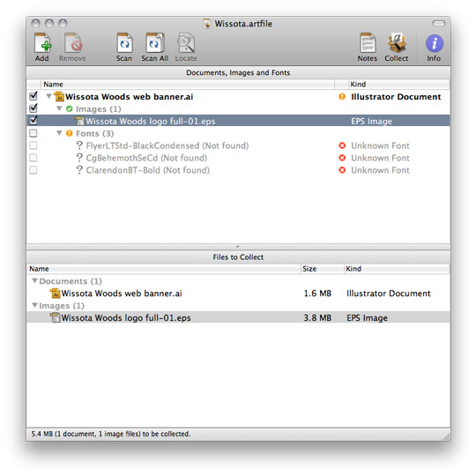Collapse the Images (1) group in top list

[x=60, y=108]
